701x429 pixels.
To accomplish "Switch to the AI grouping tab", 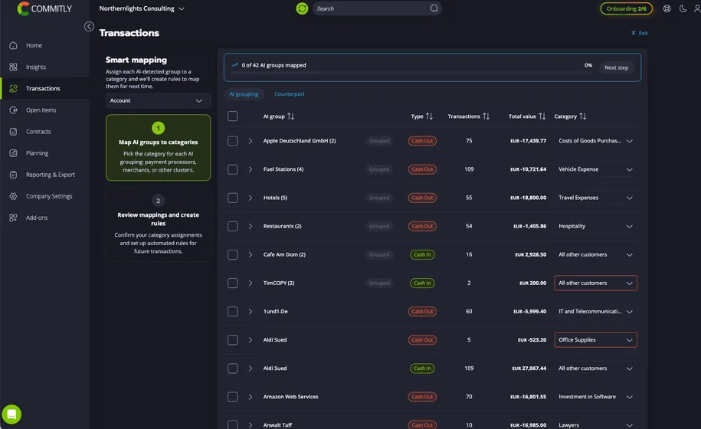I will tap(244, 93).
